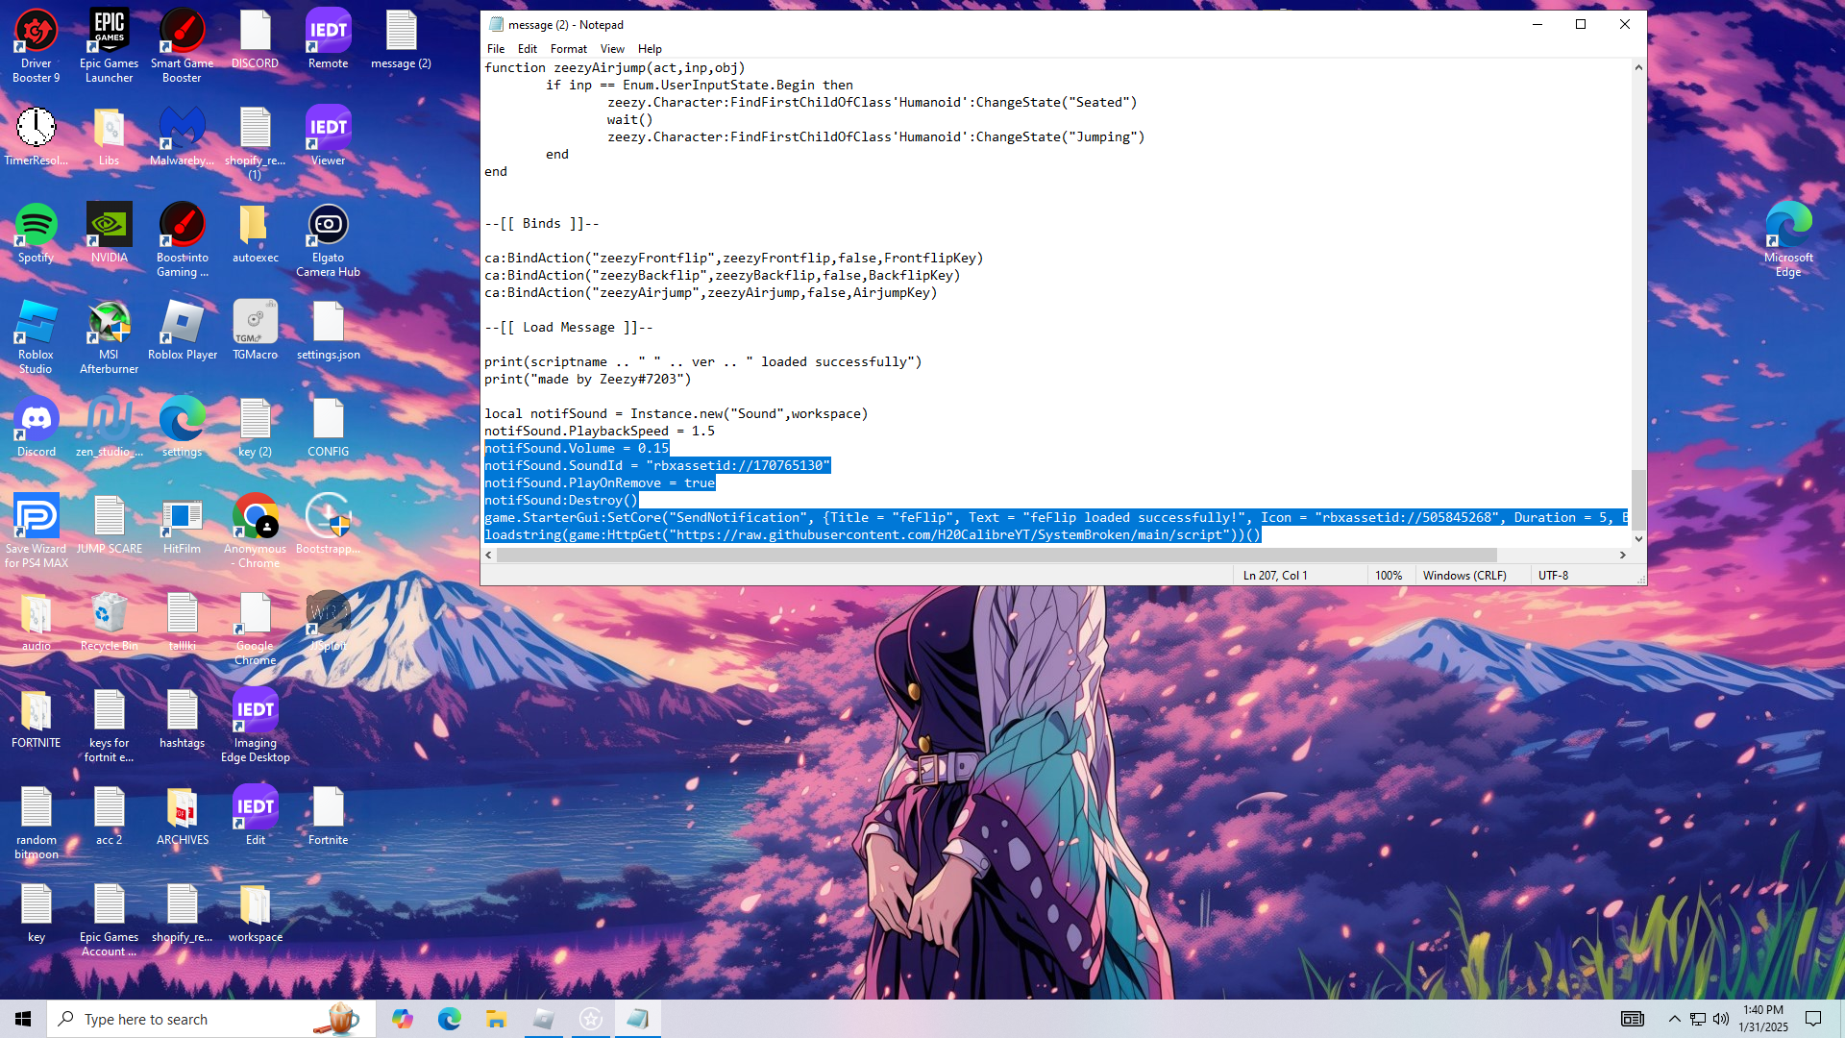This screenshot has height=1038, width=1845.
Task: Select the CONFIG file icon
Action: click(329, 428)
